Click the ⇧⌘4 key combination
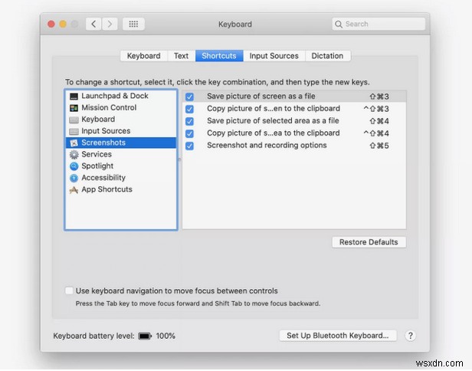Image resolution: width=472 pixels, height=371 pixels. (x=379, y=121)
